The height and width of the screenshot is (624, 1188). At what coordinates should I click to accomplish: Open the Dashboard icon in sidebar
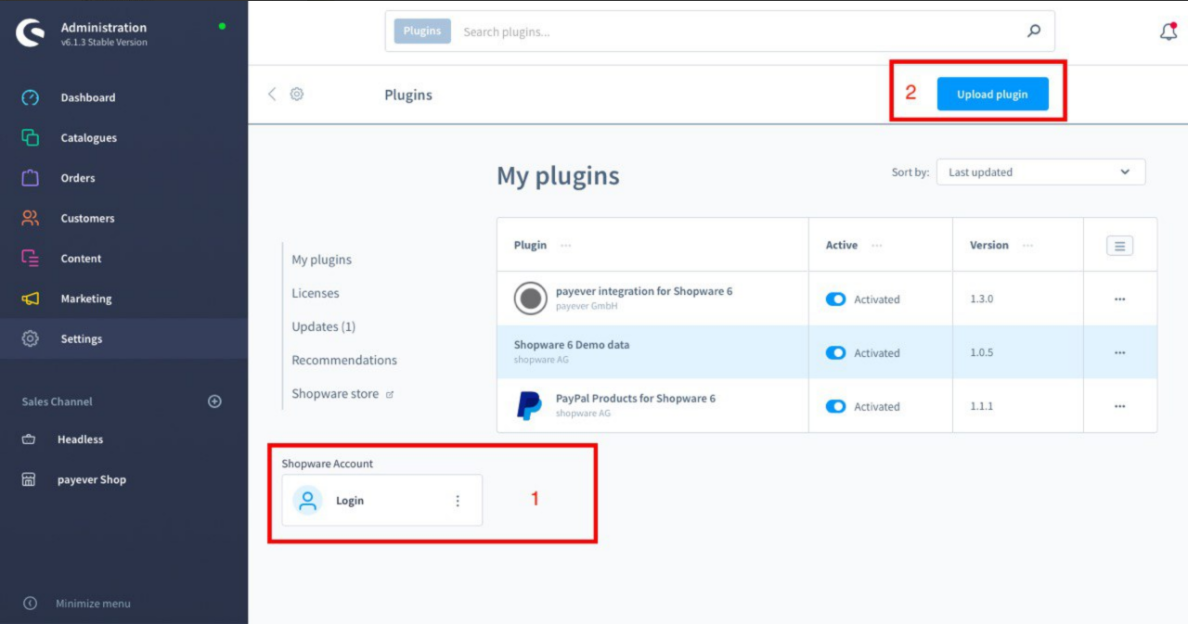click(30, 97)
